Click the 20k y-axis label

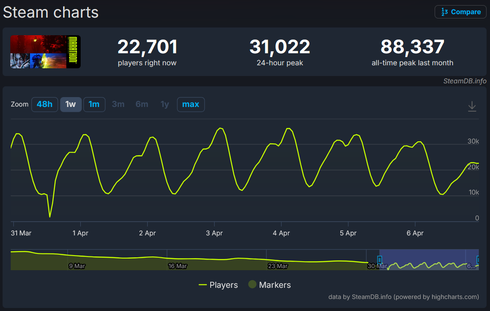(473, 167)
